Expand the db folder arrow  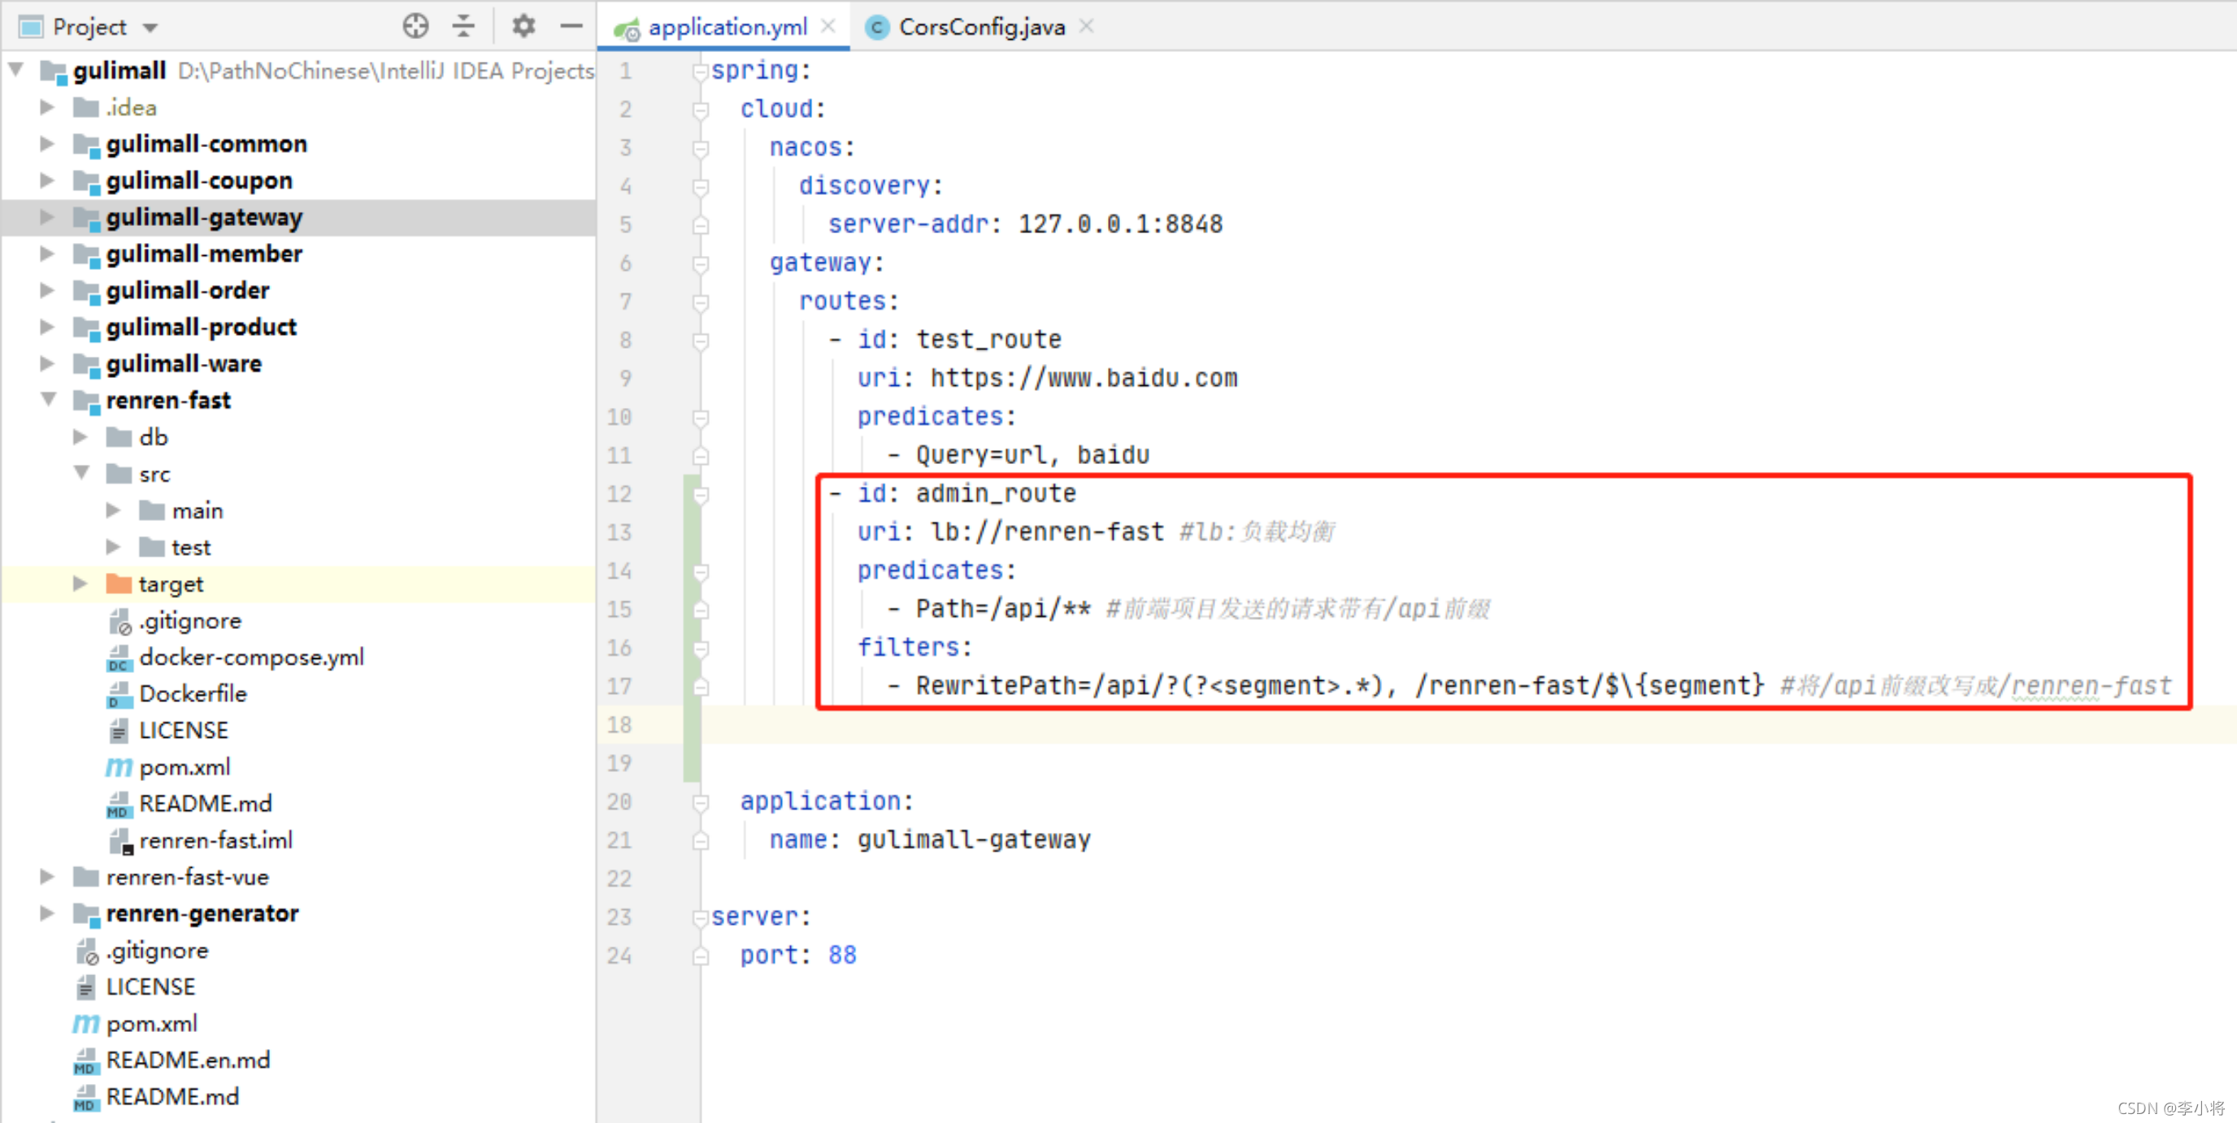(x=80, y=436)
